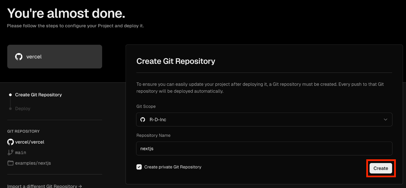Click the Create Git Repository panel heading

[176, 61]
